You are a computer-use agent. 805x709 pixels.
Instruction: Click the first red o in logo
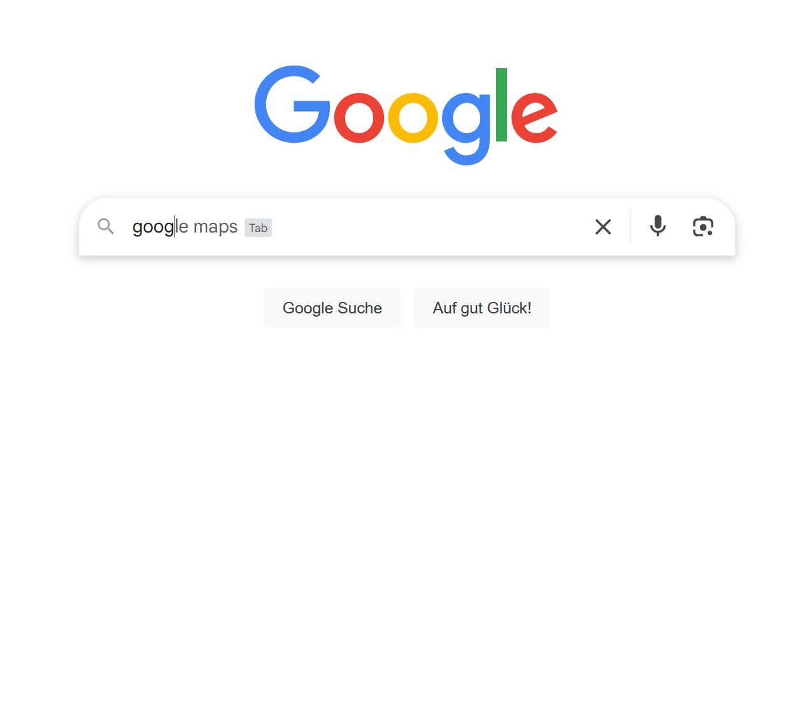[x=359, y=118]
